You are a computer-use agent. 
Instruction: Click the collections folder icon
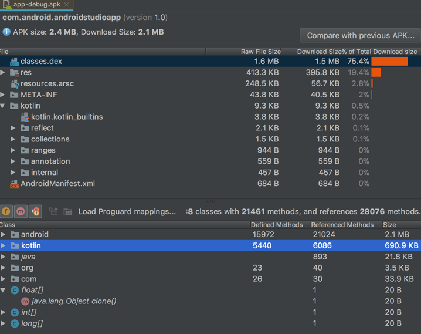click(x=25, y=139)
